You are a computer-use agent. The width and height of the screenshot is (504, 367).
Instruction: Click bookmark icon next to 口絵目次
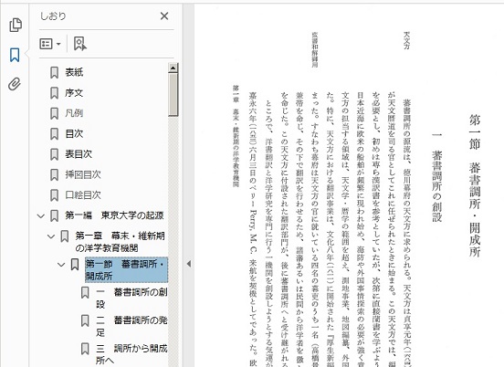(54, 195)
